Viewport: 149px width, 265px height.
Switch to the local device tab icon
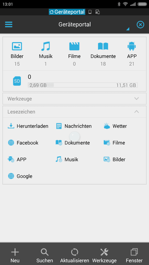coord(90,12)
